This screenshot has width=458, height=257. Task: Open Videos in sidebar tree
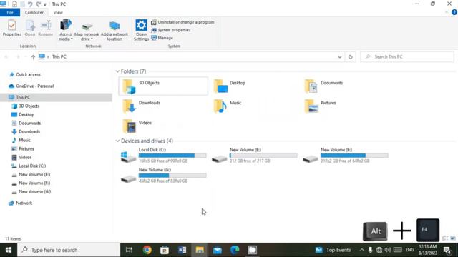25,157
